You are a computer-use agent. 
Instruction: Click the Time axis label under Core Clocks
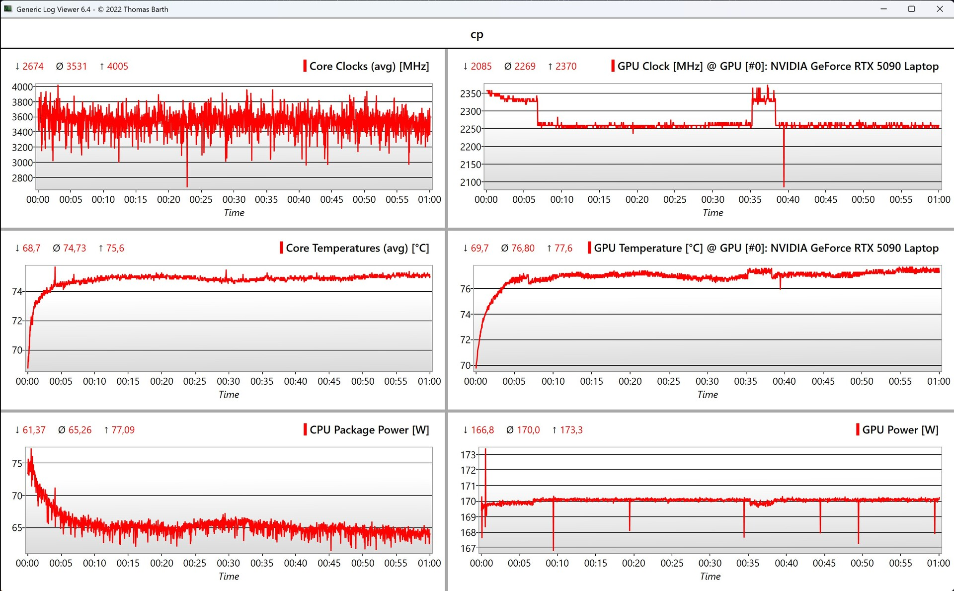tap(234, 213)
